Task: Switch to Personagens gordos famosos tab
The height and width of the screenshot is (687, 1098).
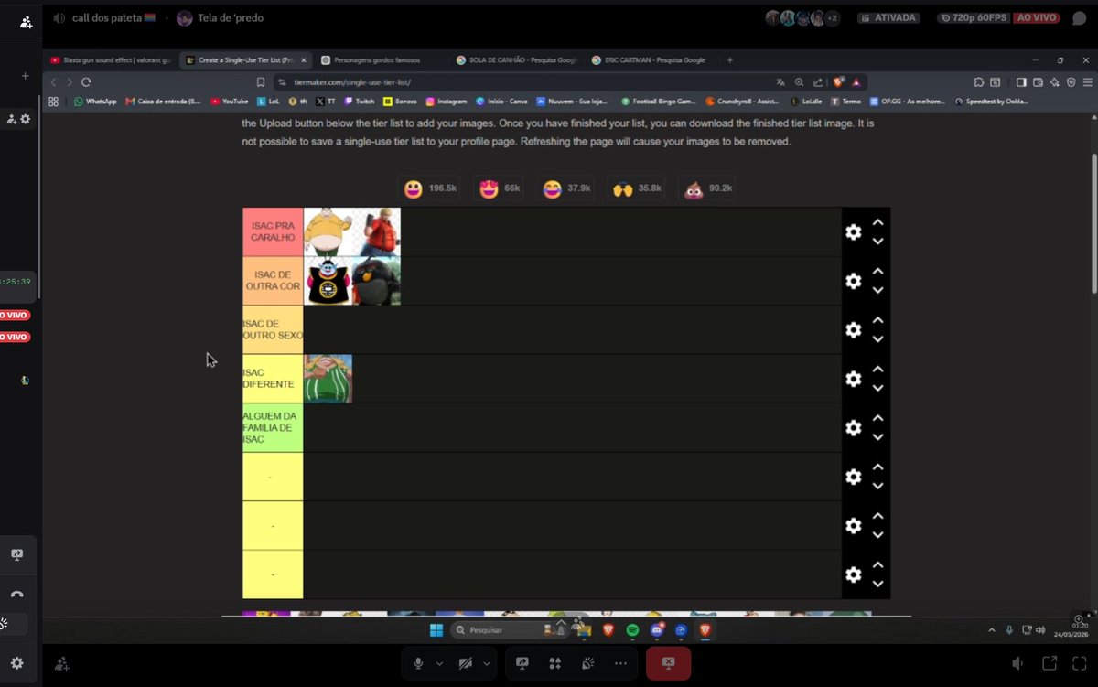Action: click(375, 60)
